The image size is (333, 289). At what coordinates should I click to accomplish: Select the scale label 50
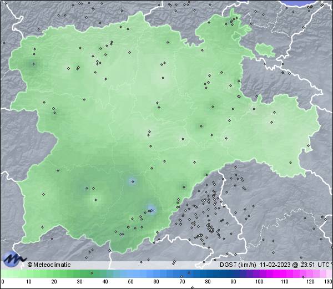131,282
